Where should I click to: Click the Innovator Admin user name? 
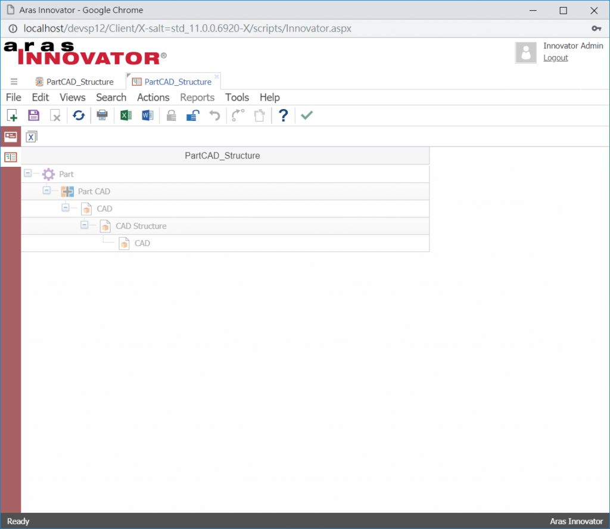573,46
